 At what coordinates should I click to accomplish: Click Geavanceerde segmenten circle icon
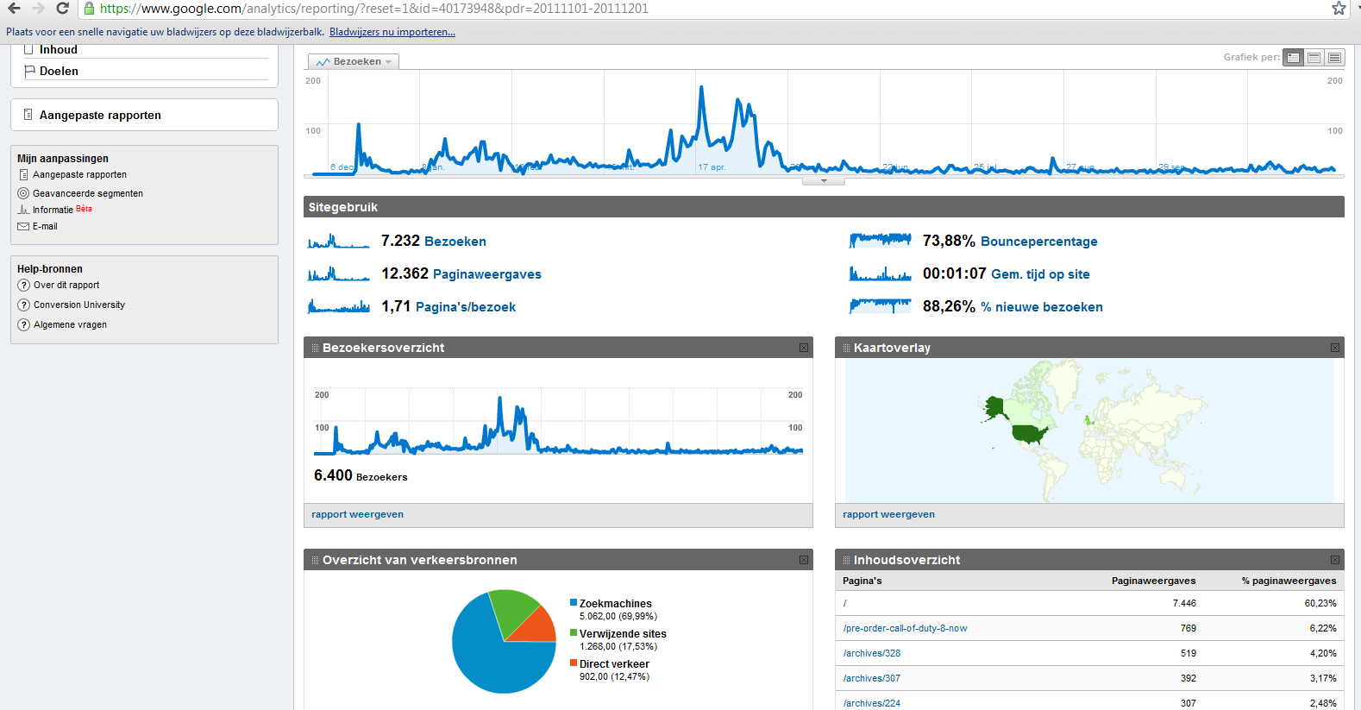tap(23, 193)
